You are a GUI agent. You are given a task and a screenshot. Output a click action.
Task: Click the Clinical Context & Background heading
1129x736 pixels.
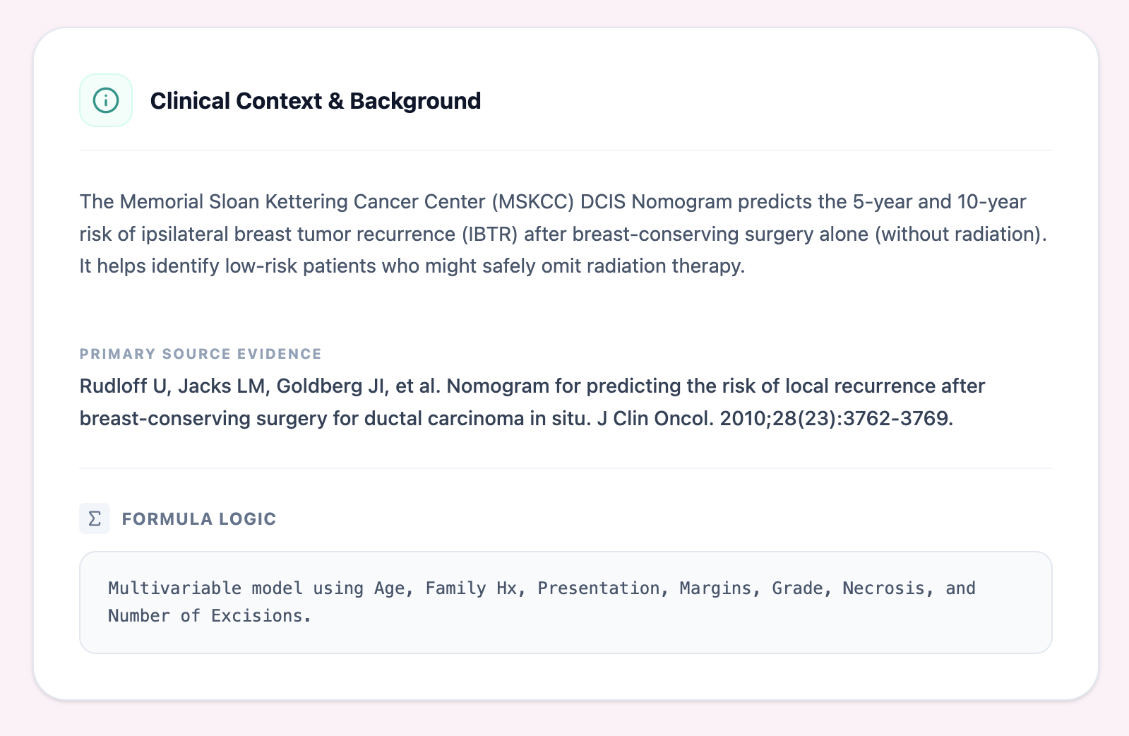point(315,100)
